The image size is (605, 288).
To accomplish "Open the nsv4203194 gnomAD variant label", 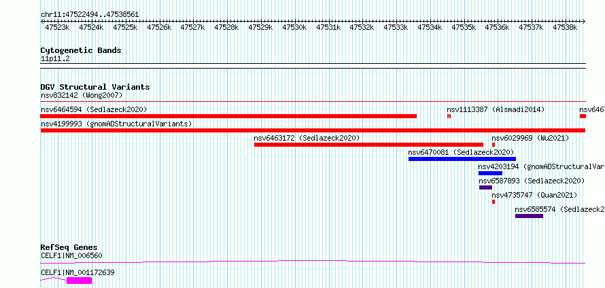I will coord(542,166).
